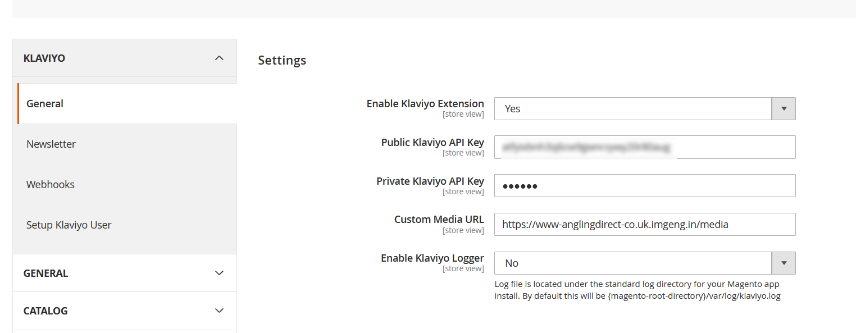Viewport: 856px width, 333px height.
Task: Collapse the KLAVIYO section chevron
Action: [220, 58]
